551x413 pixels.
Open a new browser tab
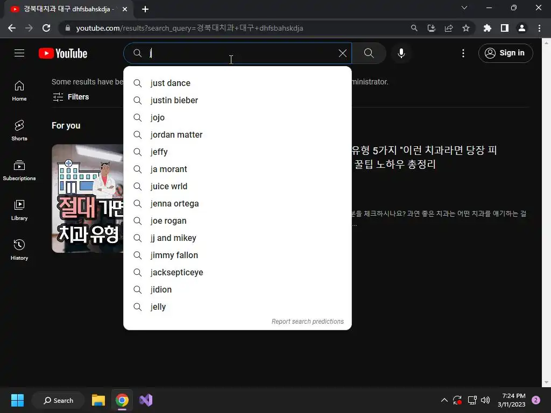[x=145, y=9]
